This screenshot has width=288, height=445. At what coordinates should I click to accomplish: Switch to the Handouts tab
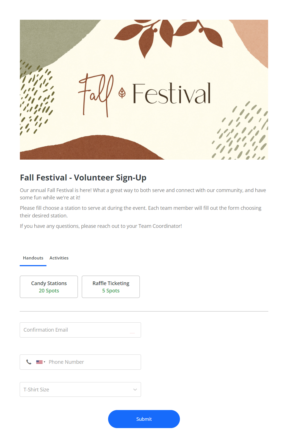[33, 258]
